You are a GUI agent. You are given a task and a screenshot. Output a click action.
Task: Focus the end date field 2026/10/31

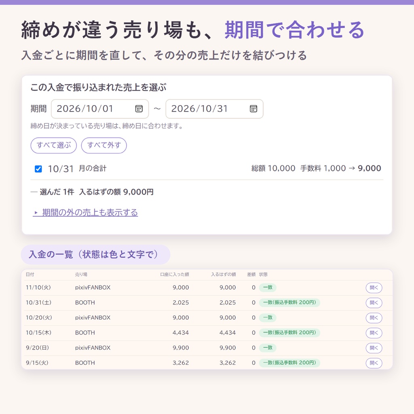pos(214,109)
